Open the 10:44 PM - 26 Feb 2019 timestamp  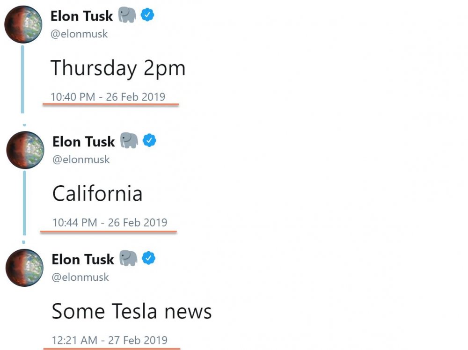pyautogui.click(x=110, y=222)
